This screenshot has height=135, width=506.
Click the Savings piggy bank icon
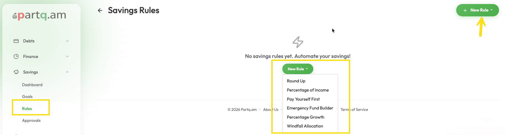coord(16,72)
